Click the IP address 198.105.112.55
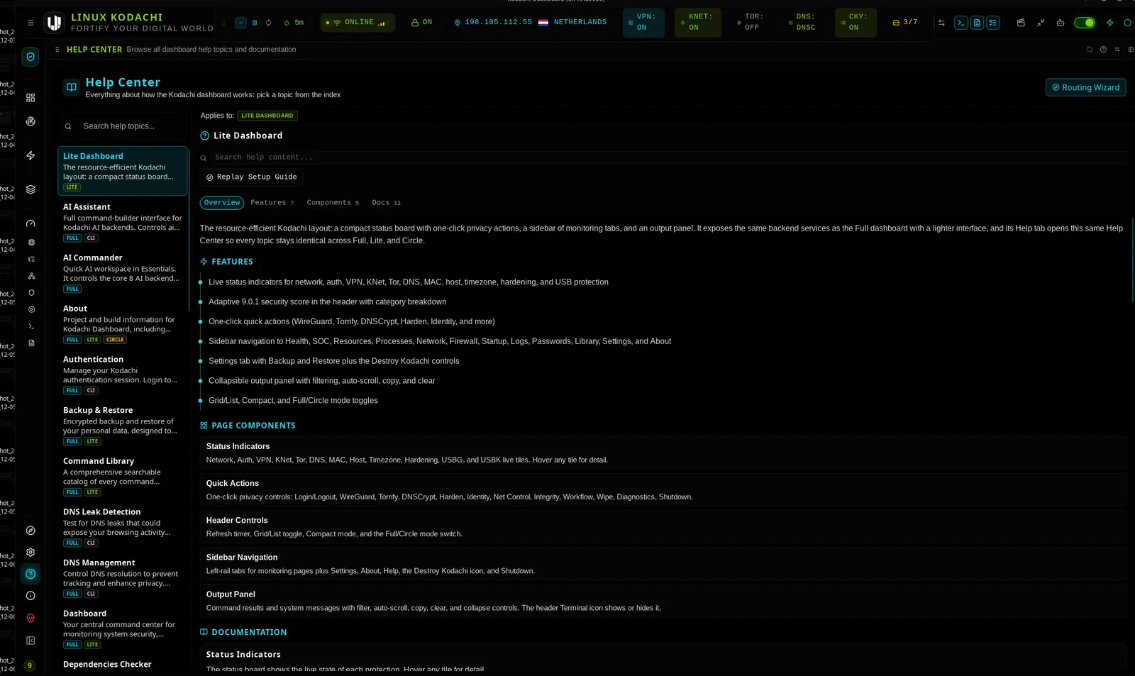Screen dimensions: 1135x676 tap(498, 23)
